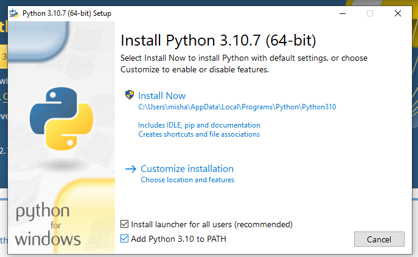Screen dimensions: 418x257
Task: Click the 'Python 3.10.7 (64-bit) Setup' window title
Action: pos(67,13)
